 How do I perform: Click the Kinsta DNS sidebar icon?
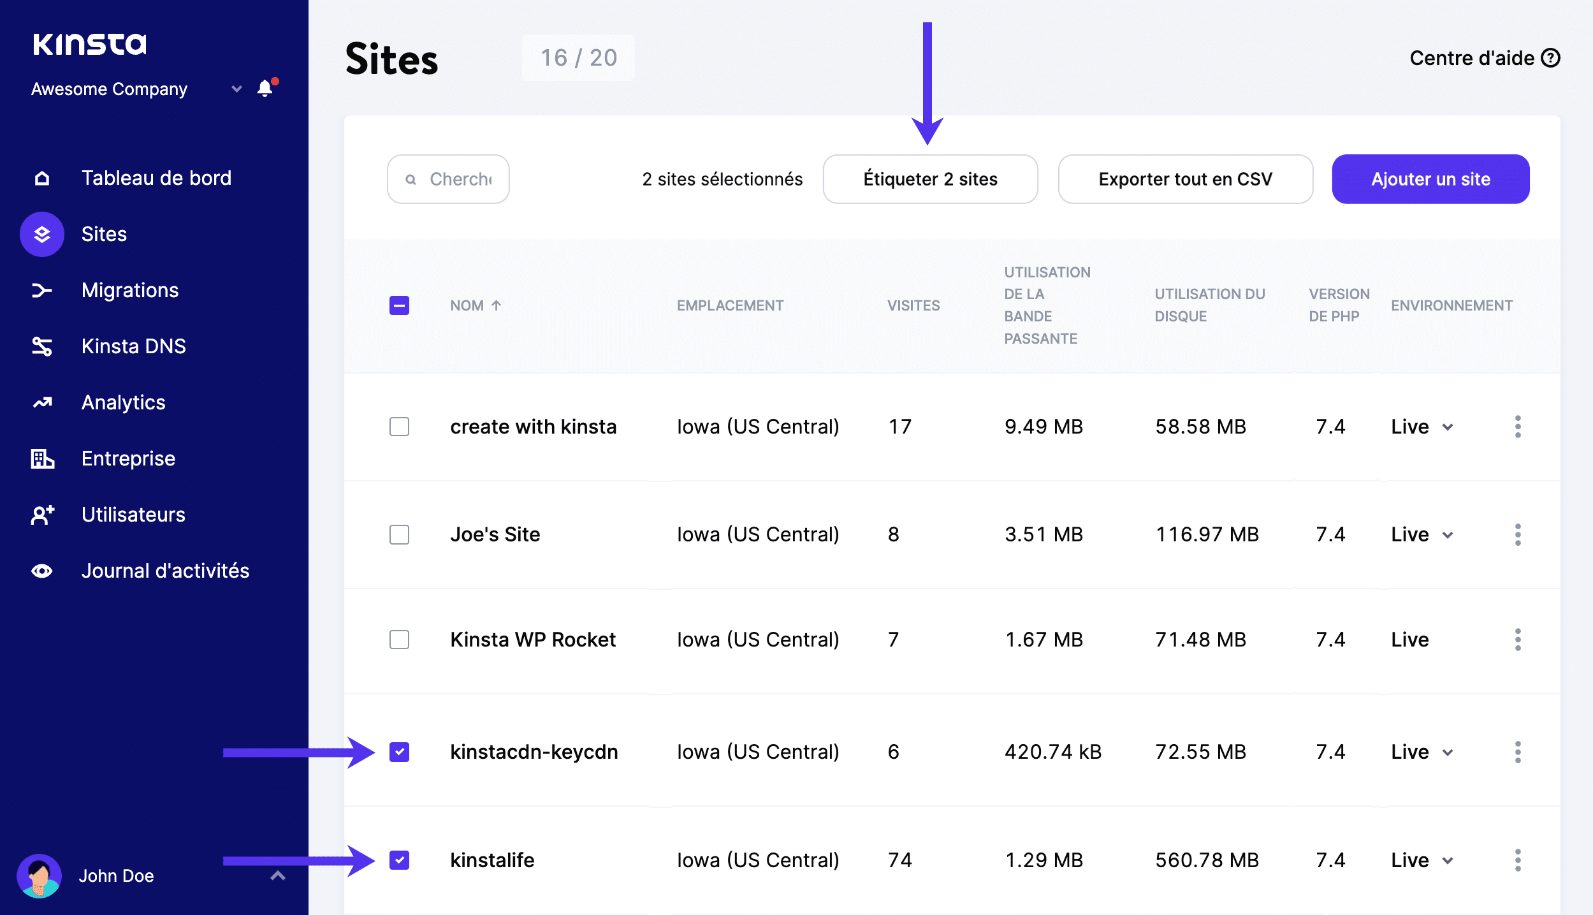[42, 346]
